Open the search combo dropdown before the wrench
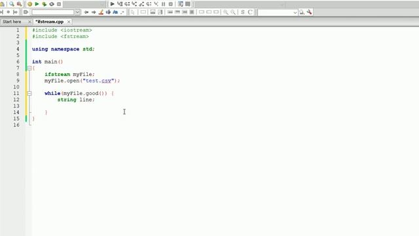The image size is (419, 236). point(295,12)
